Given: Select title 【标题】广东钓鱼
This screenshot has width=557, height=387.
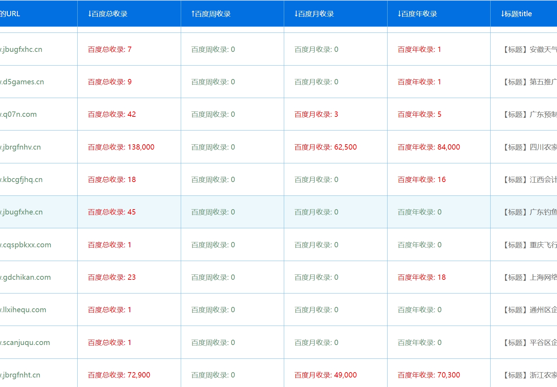Looking at the screenshot, I should pos(529,212).
